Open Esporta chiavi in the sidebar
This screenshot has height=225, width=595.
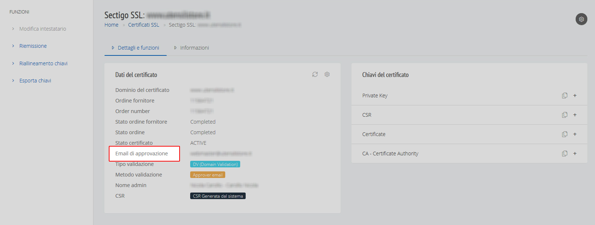pos(35,81)
